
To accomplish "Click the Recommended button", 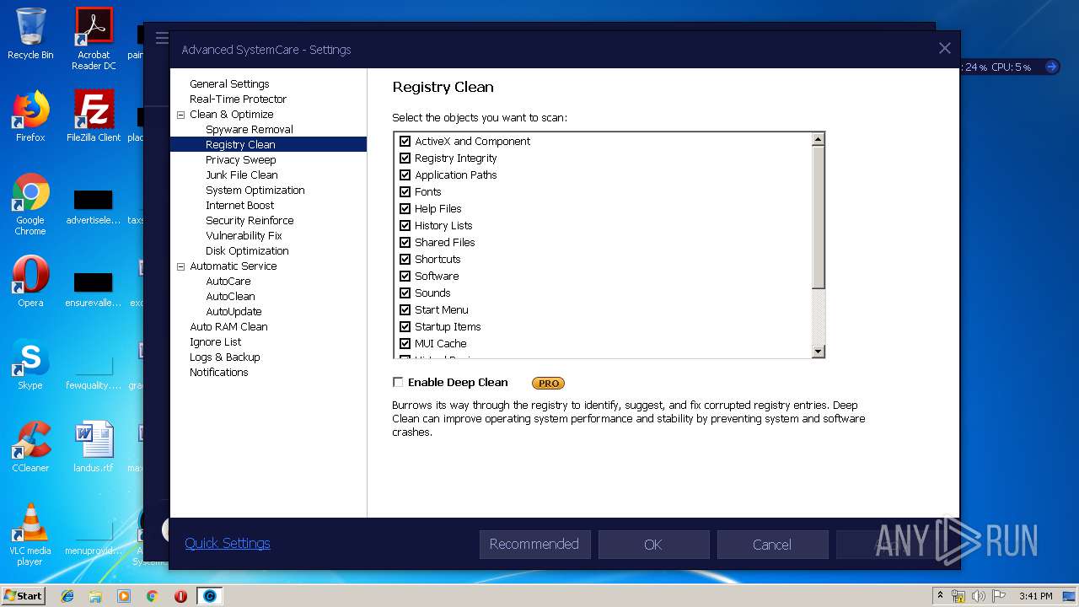I will click(x=534, y=545).
